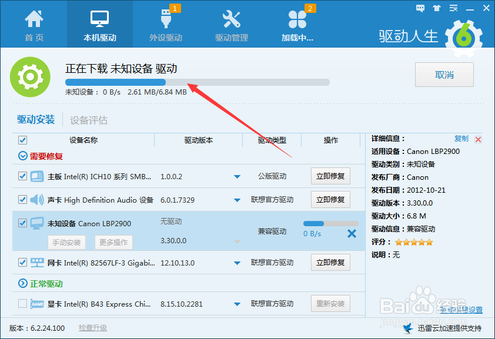Open version dropdown for 3.30.0.0

click(x=237, y=242)
